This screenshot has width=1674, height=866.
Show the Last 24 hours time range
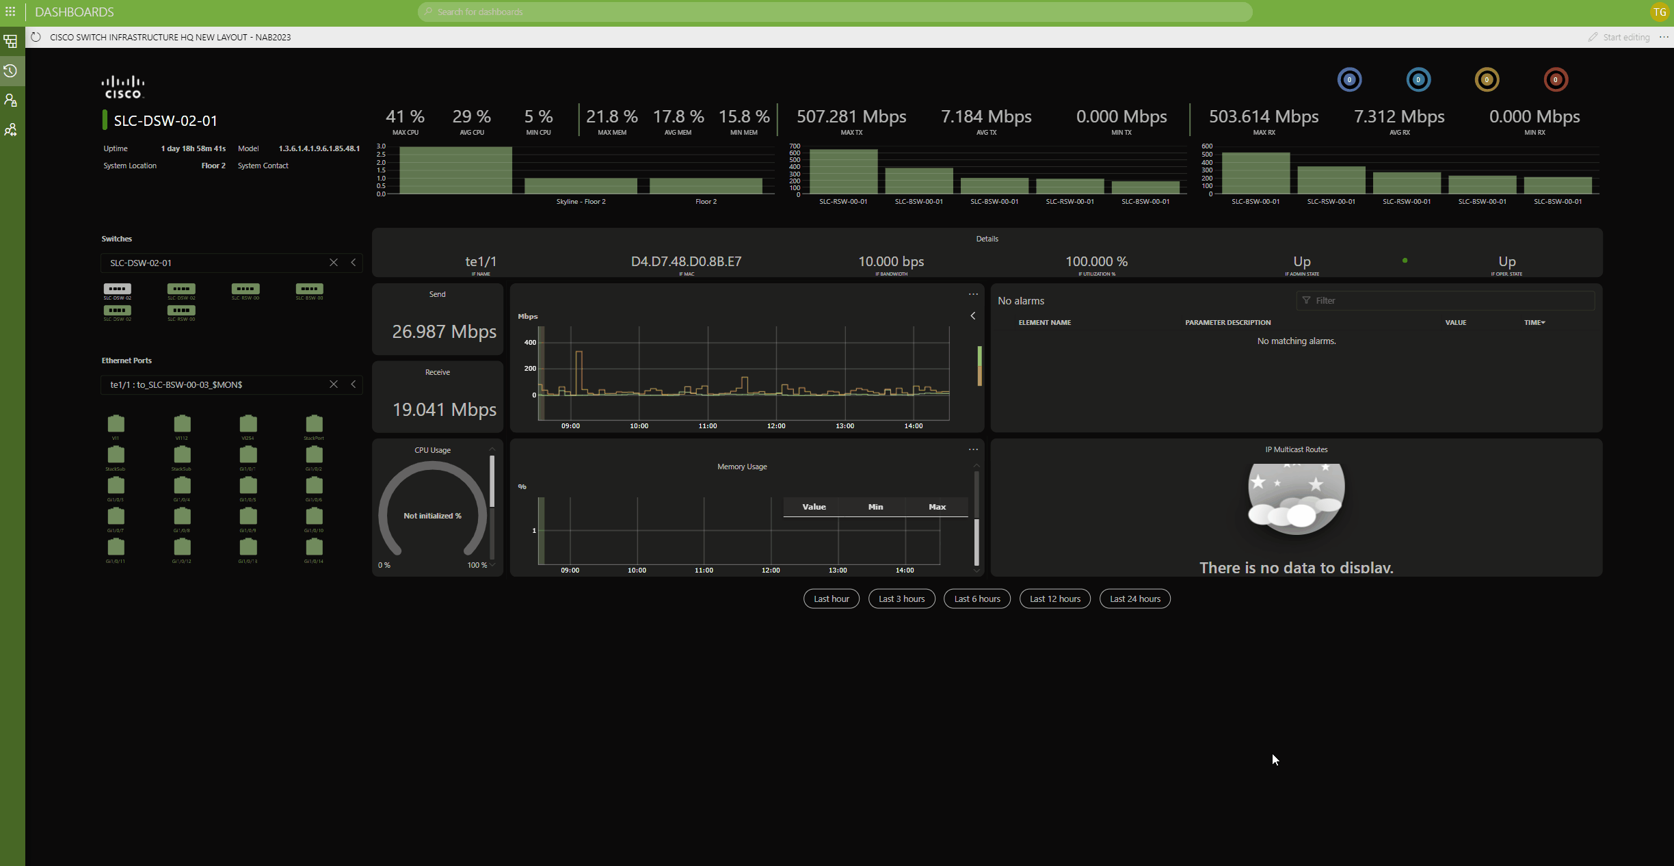click(x=1135, y=599)
